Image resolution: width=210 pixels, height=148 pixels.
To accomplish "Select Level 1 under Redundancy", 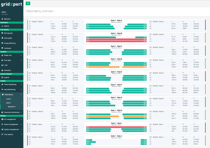I will (x=9, y=99).
